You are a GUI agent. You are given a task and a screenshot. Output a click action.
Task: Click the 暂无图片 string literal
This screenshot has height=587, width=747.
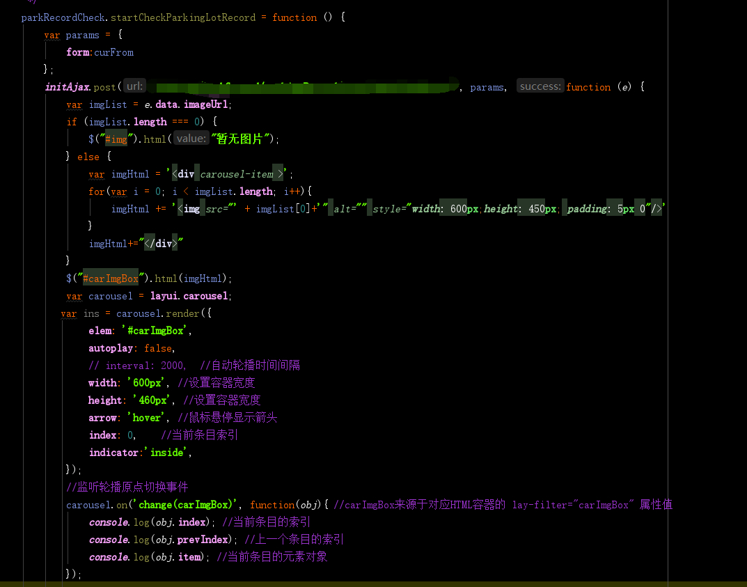[240, 139]
